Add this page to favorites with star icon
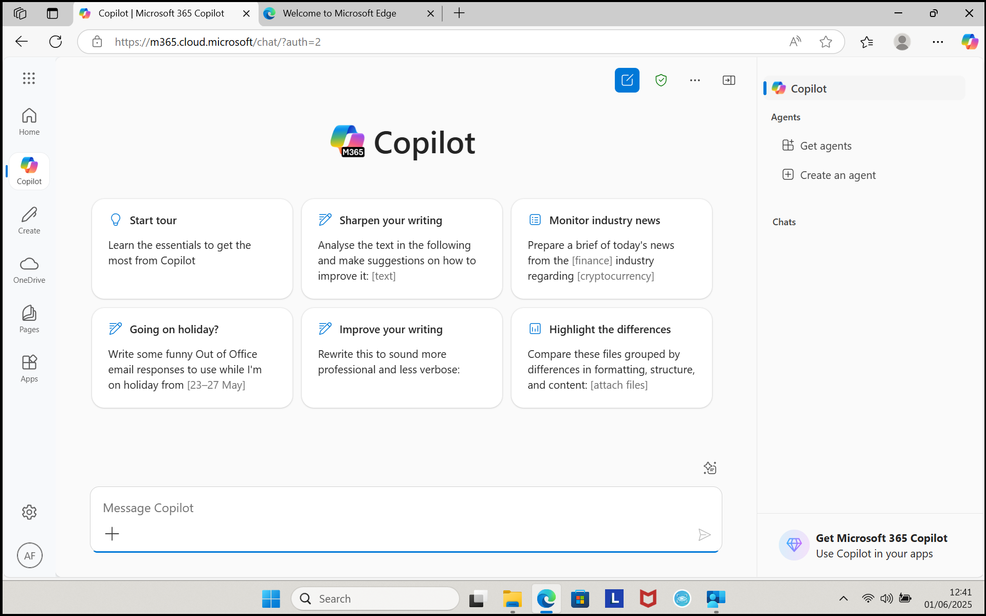986x616 pixels. pyautogui.click(x=826, y=42)
